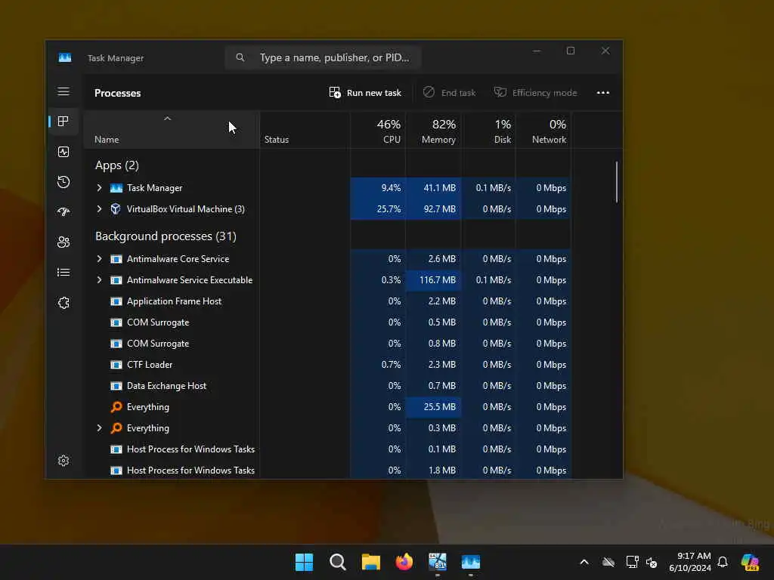Select Host Process for Windows Tasks 1.8 MB
Screen dimensions: 774x580
pyautogui.click(x=328, y=470)
